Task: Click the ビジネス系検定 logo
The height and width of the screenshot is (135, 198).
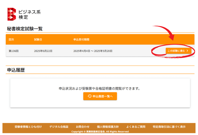Action: pos(24,14)
